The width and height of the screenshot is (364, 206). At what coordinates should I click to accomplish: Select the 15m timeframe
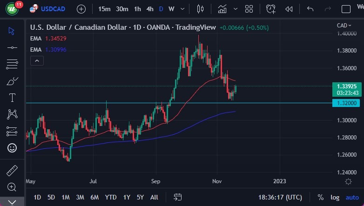[104, 9]
